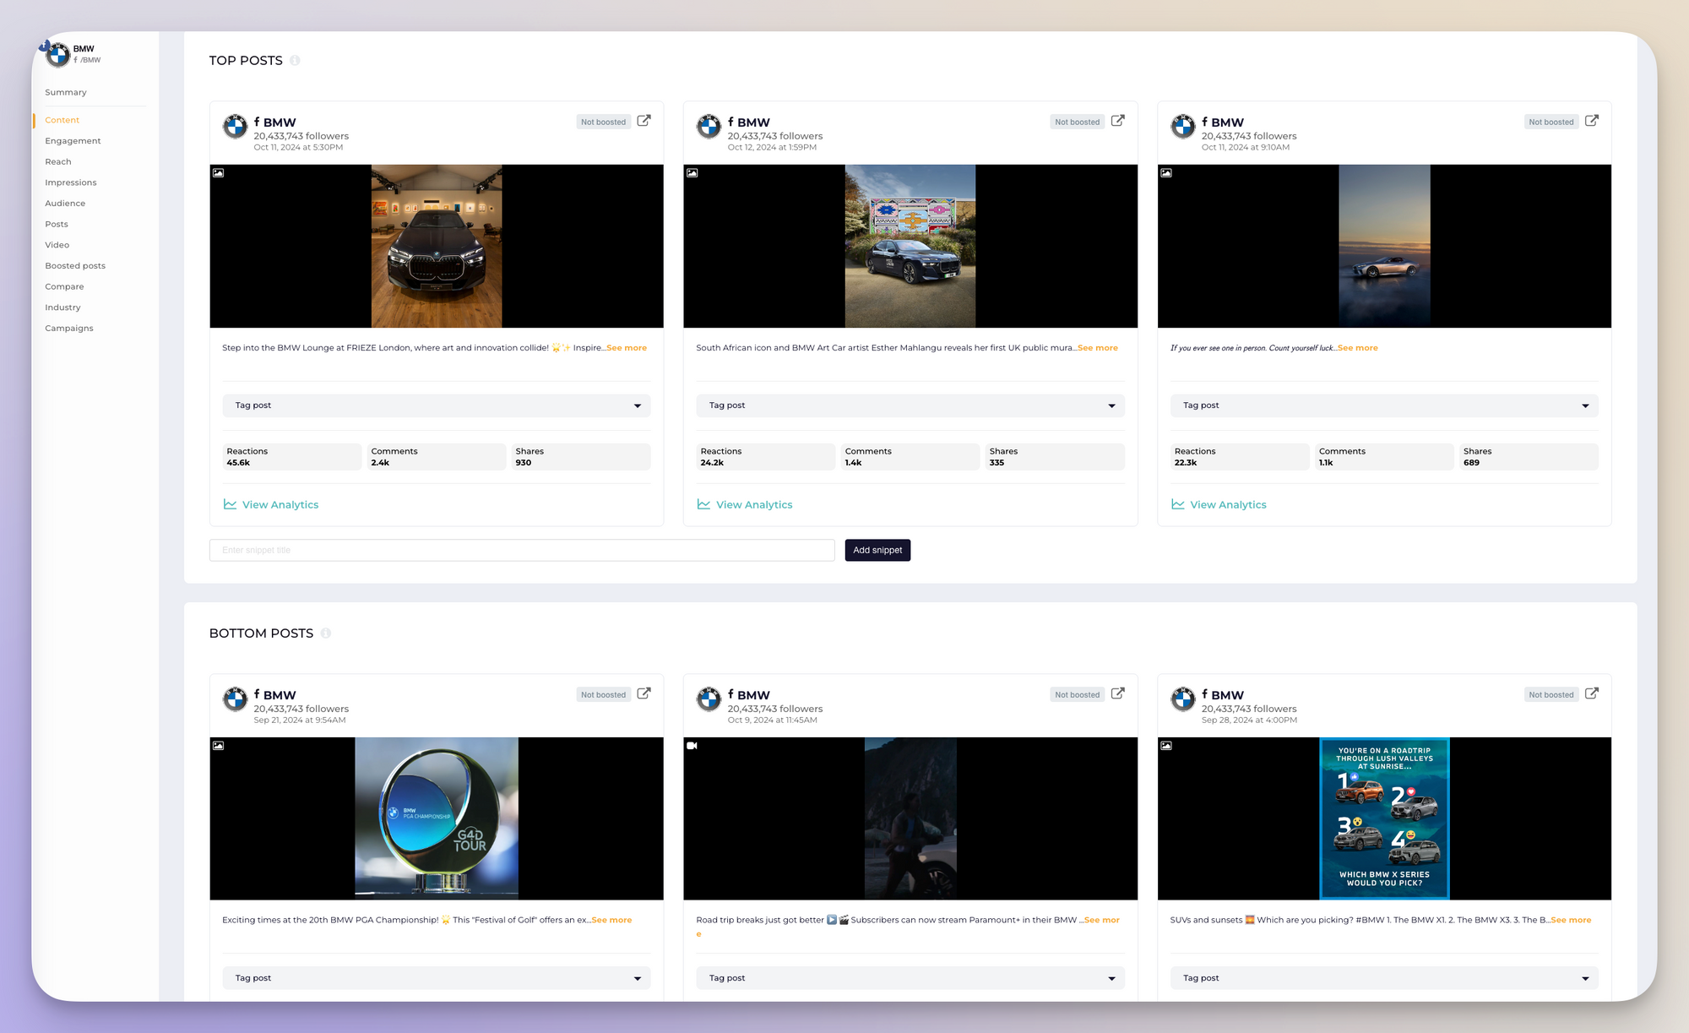Image resolution: width=1689 pixels, height=1033 pixels.
Task: Open Campaigns in the sidebar
Action: click(x=69, y=329)
